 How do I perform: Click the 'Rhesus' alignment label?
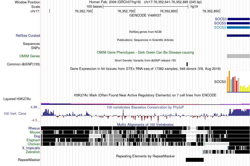pyautogui.click(x=34, y=128)
